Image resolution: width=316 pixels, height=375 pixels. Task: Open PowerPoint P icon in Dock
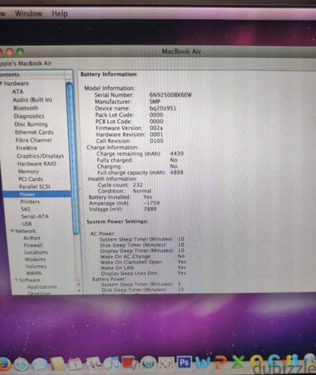coord(220,362)
